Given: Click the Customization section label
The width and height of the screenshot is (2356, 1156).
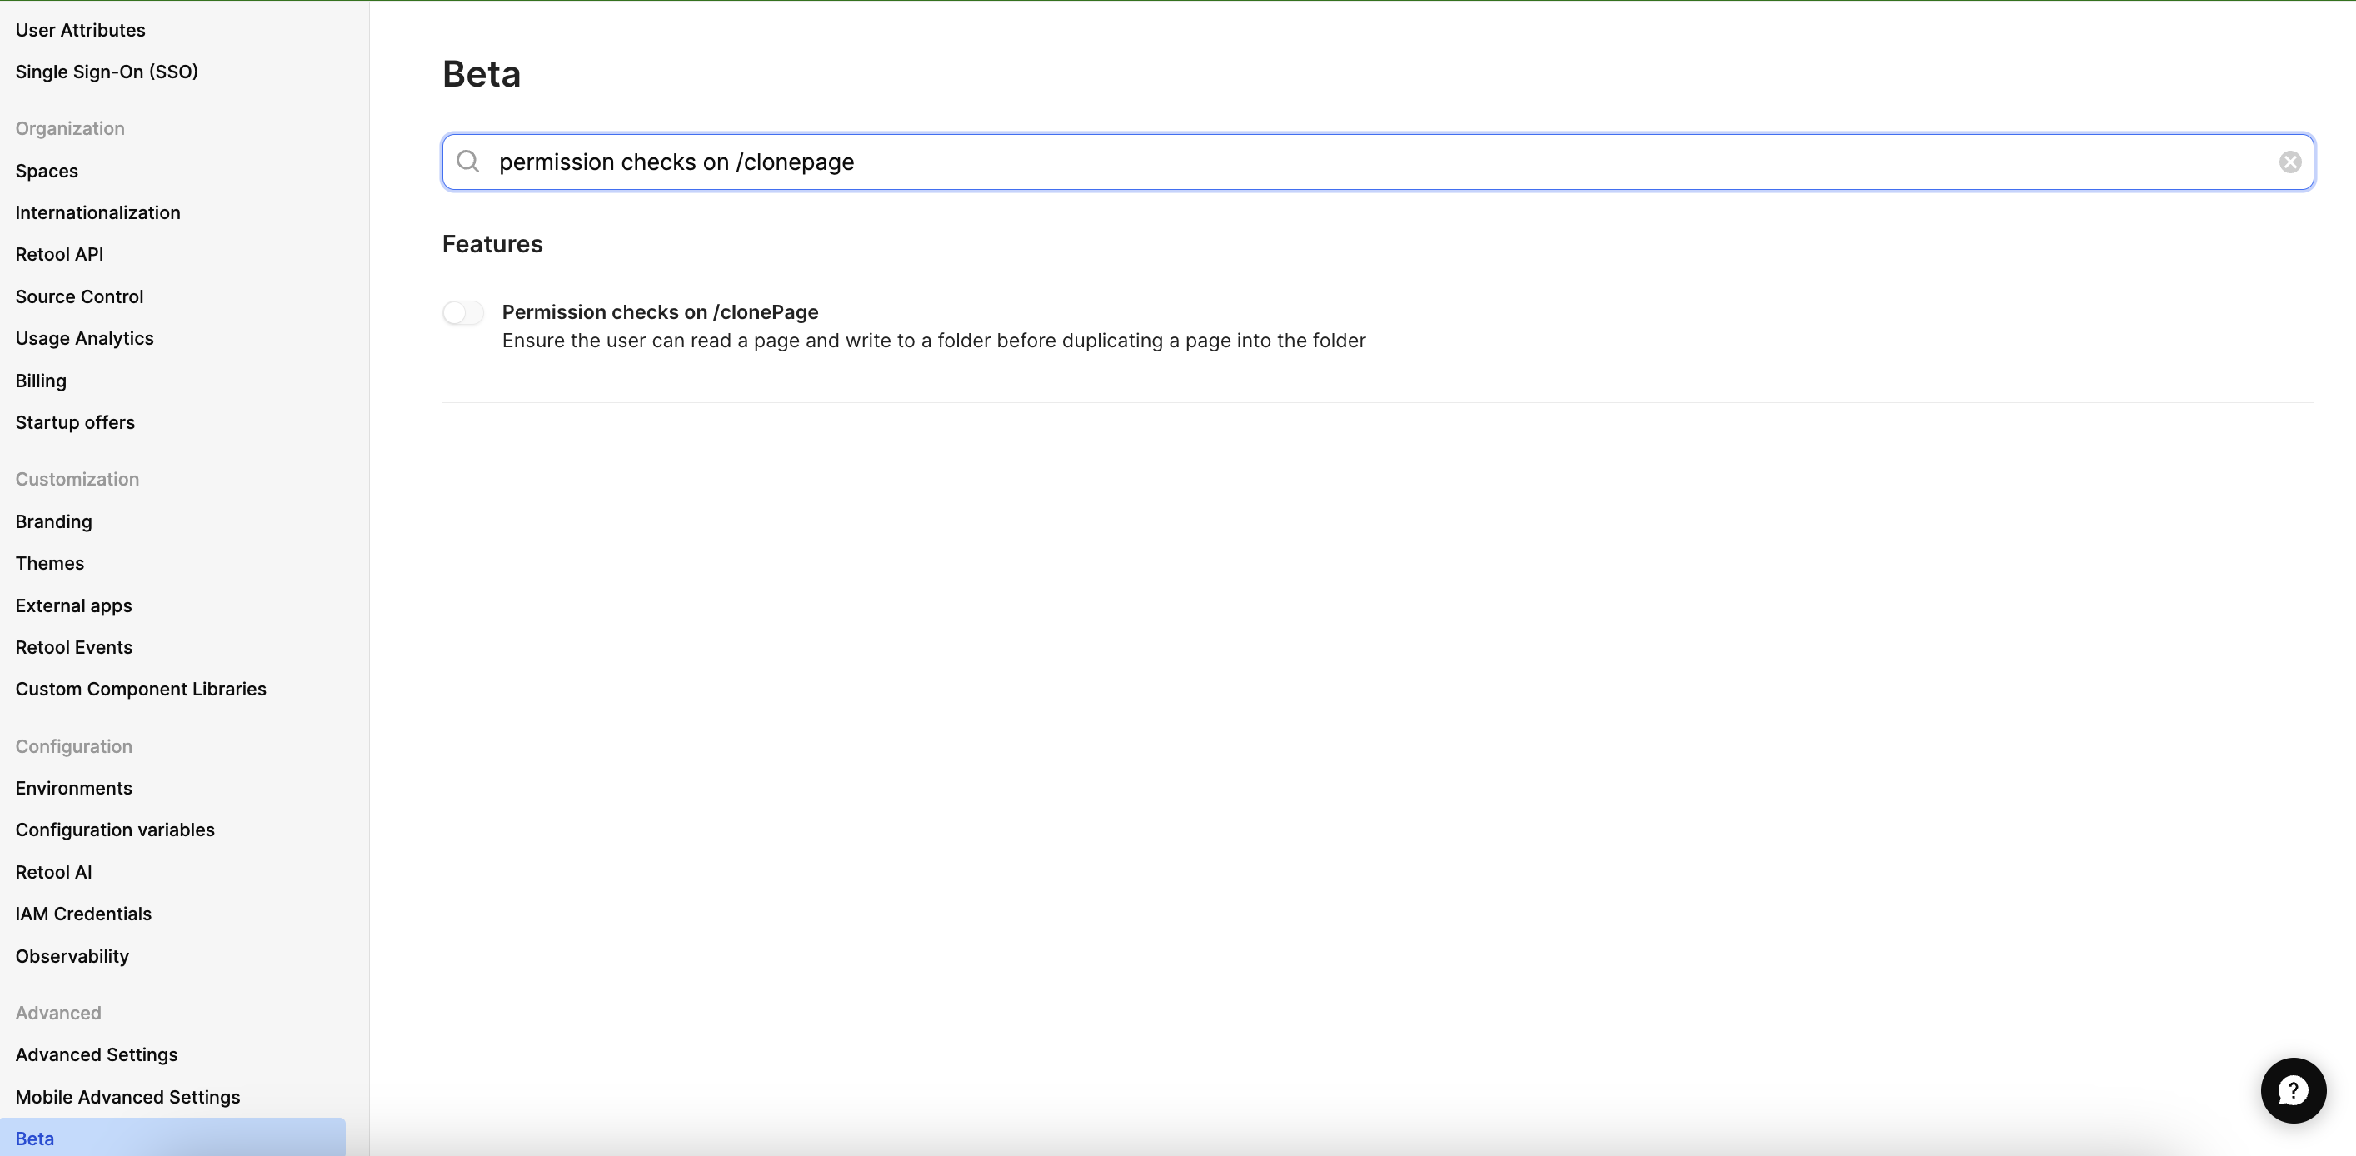Looking at the screenshot, I should point(77,479).
